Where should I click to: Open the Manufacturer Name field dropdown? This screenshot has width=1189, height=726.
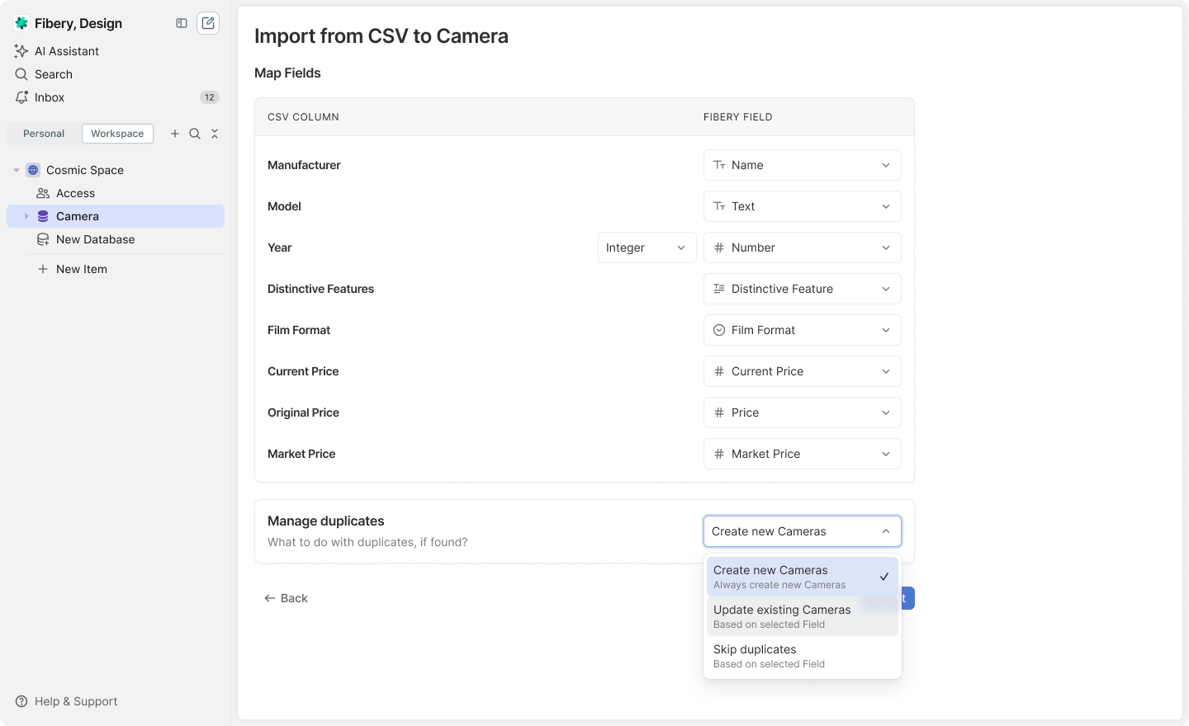pos(802,165)
